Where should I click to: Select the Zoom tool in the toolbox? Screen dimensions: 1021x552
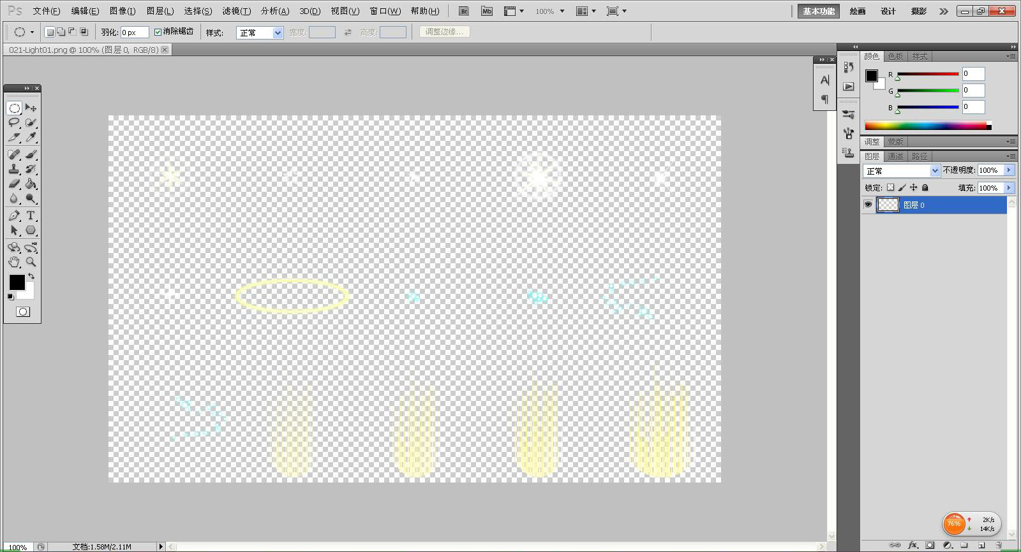(31, 262)
